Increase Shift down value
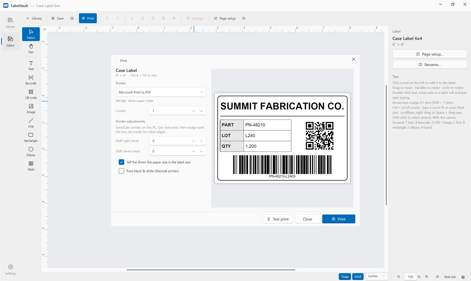The image size is (471, 281). point(194,151)
